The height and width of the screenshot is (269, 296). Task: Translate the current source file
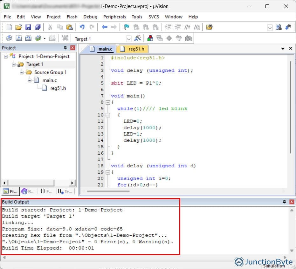tap(9, 38)
